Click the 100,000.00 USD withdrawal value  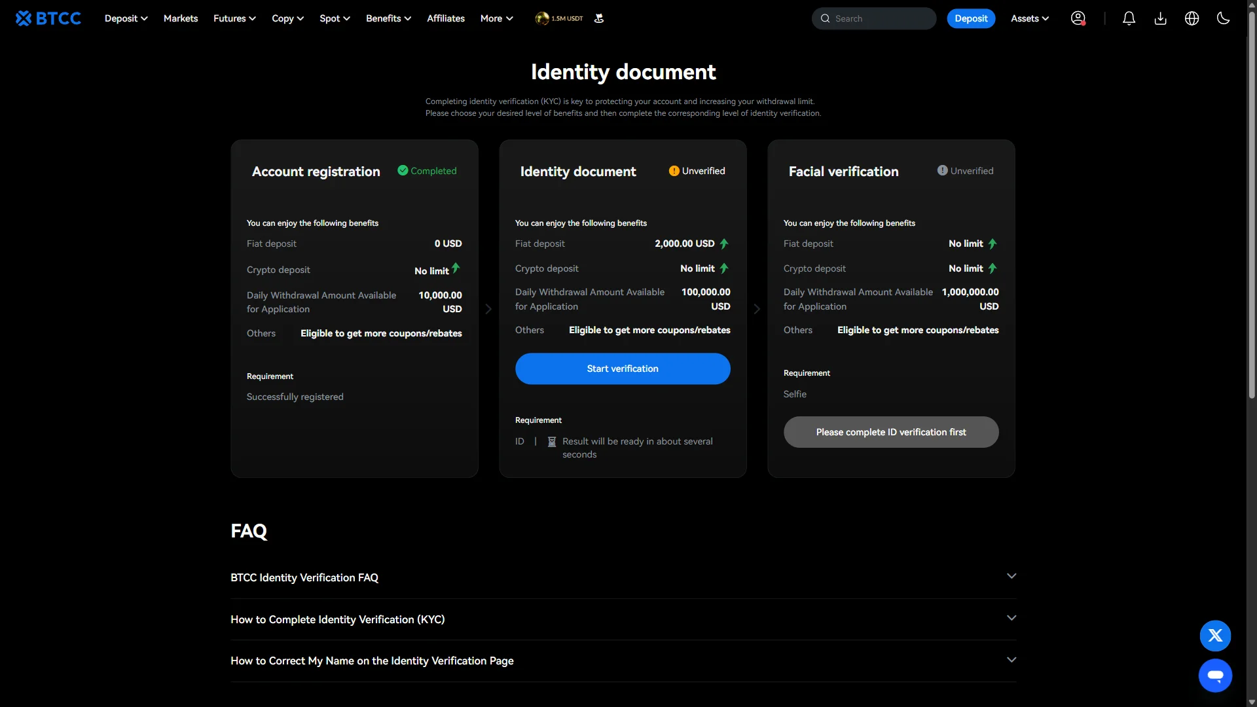tap(706, 299)
